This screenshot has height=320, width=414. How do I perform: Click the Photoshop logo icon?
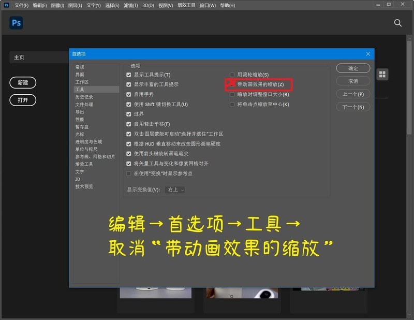pyautogui.click(x=16, y=23)
